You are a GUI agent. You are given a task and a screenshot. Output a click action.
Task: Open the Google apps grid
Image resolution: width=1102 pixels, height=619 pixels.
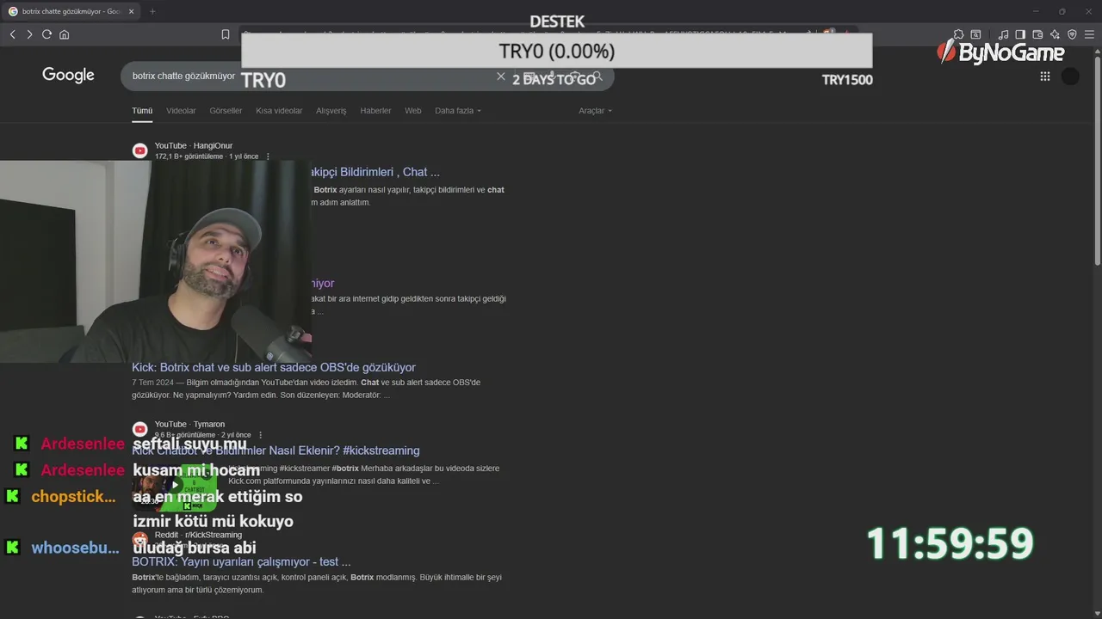[x=1045, y=76]
